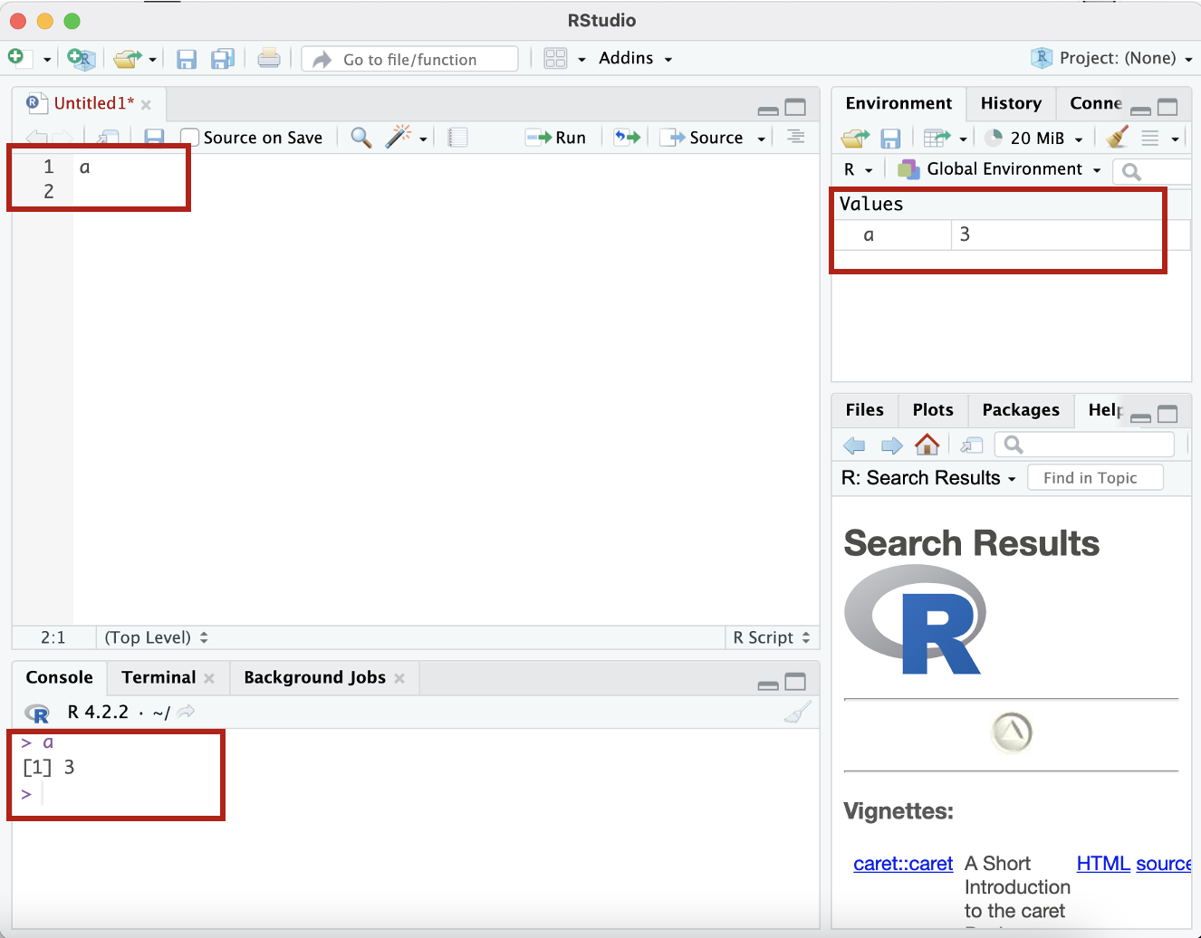Load workspace in Environment pane
The image size is (1201, 938).
pyautogui.click(x=854, y=138)
